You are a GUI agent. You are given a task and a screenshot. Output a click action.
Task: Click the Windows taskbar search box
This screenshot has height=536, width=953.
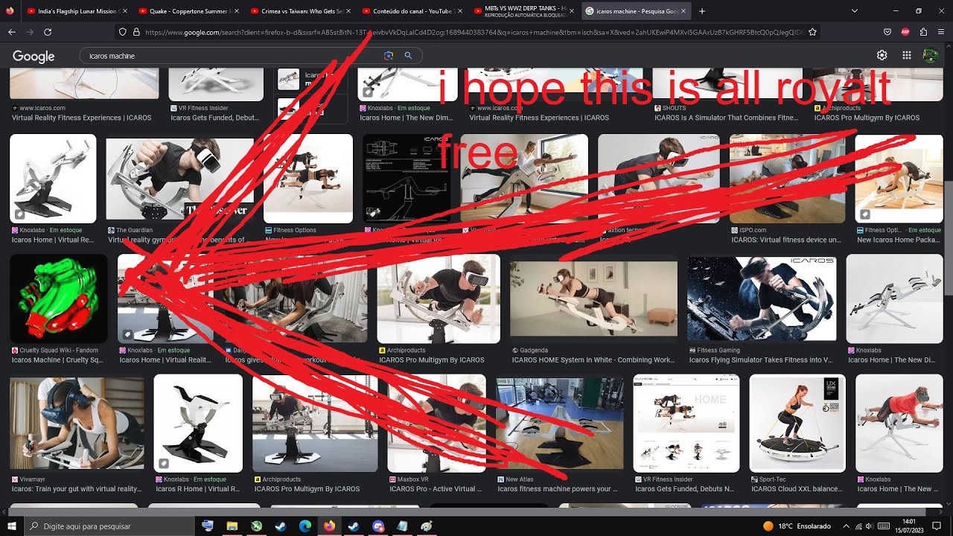110,526
